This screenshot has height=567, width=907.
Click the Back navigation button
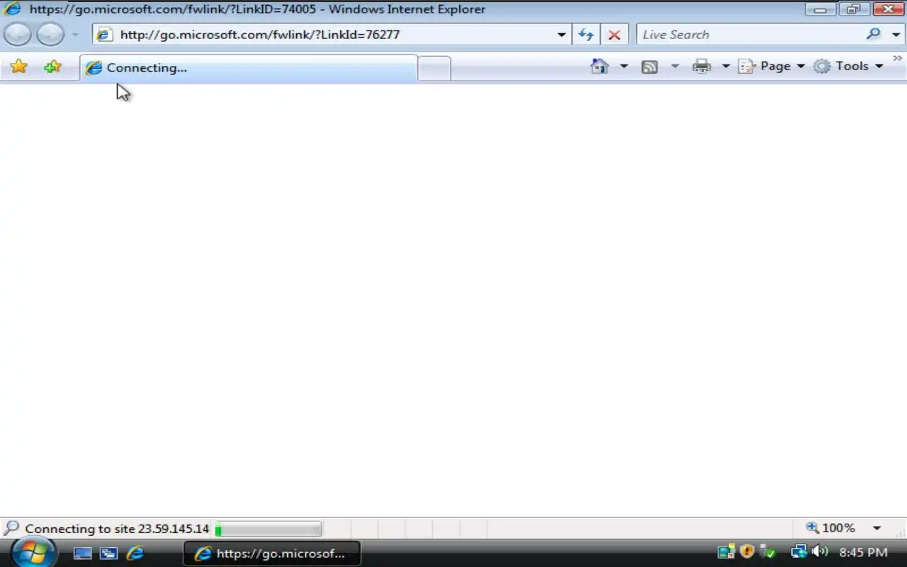[18, 34]
